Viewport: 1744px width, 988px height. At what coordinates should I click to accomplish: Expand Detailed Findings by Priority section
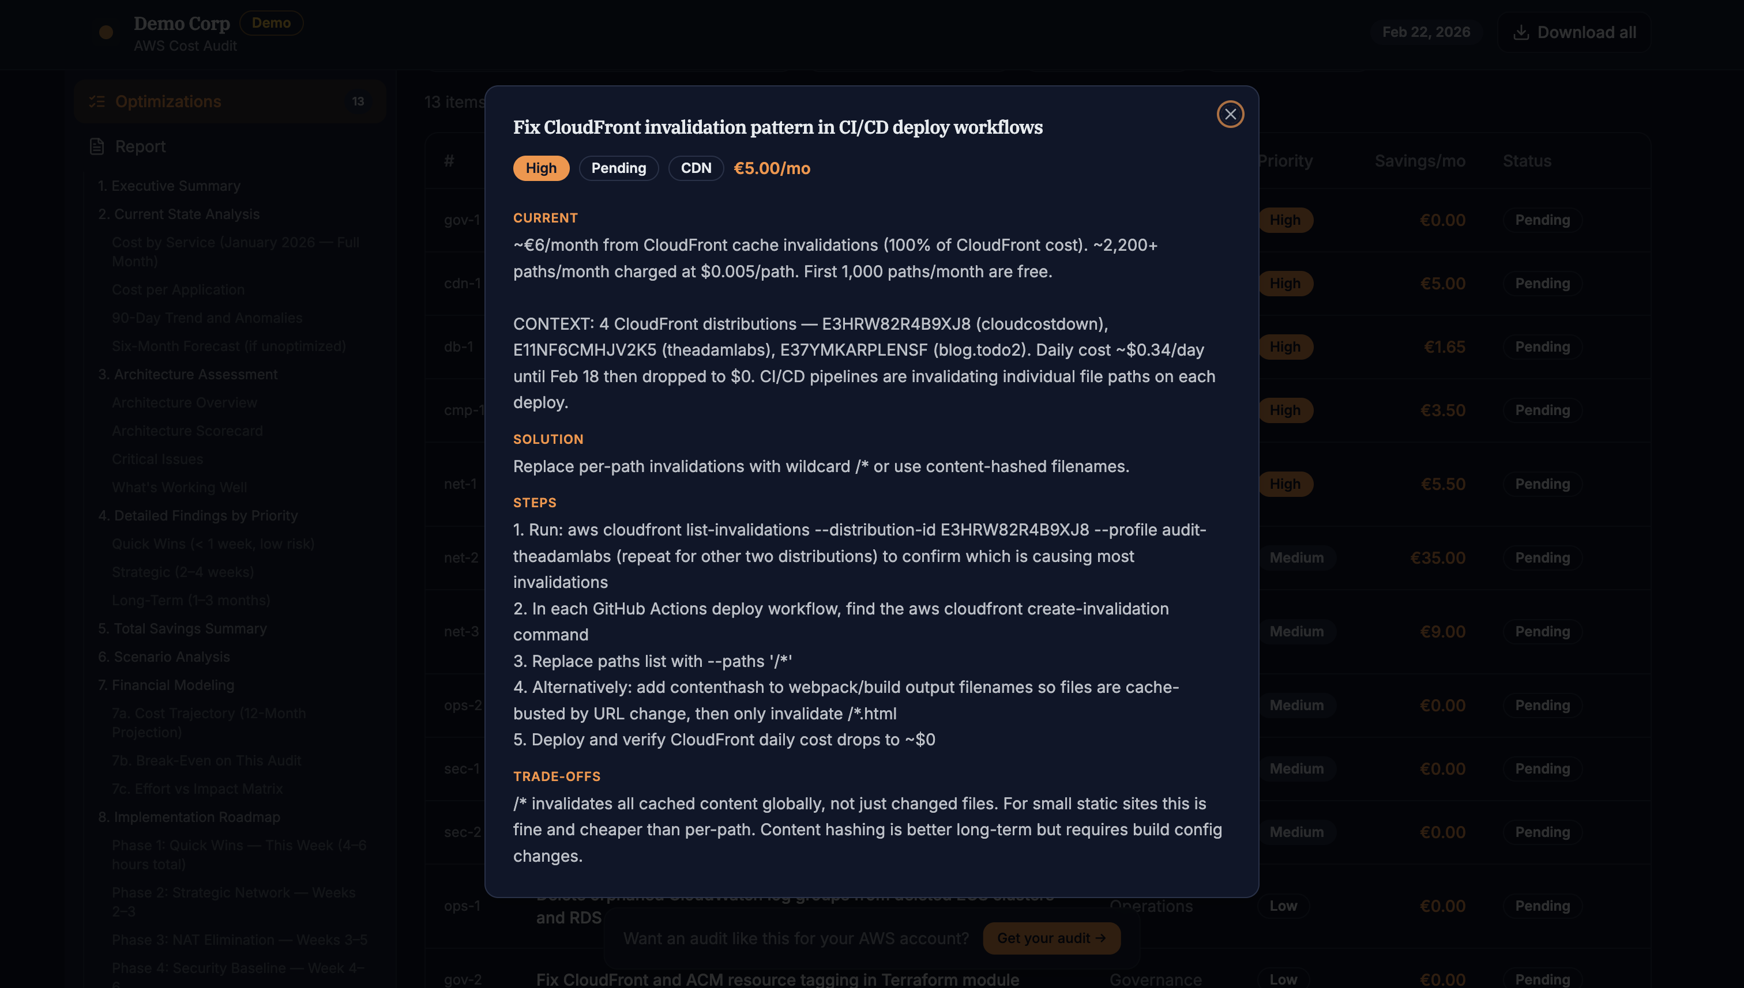(x=200, y=516)
